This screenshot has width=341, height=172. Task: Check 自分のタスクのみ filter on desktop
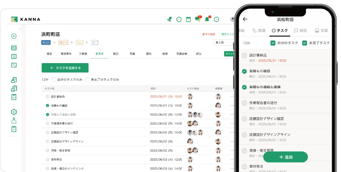54,80
